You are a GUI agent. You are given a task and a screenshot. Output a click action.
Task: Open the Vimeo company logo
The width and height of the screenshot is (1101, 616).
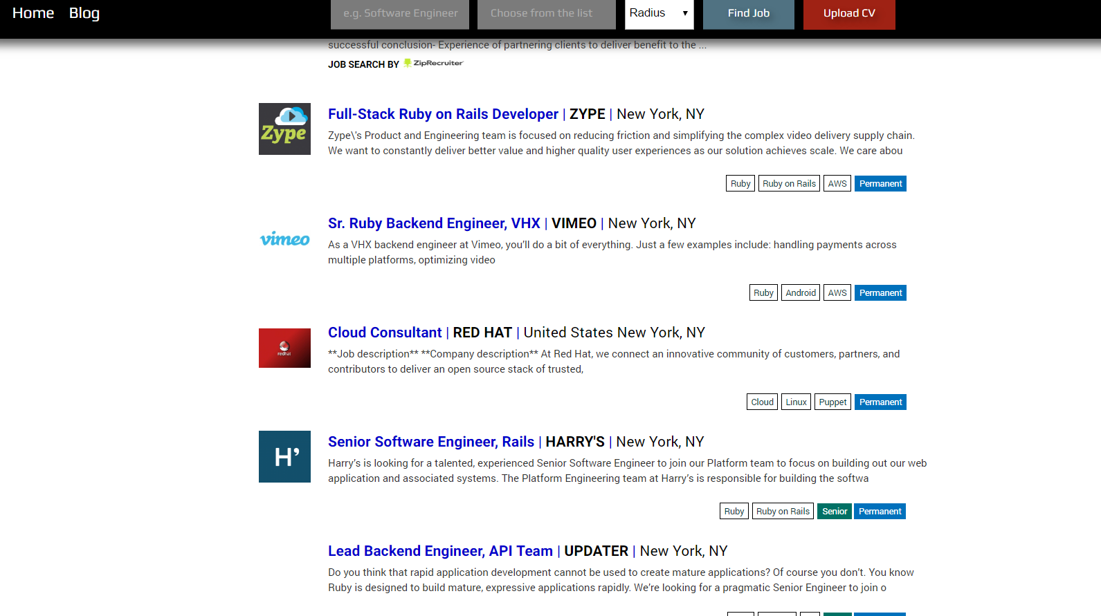[284, 239]
